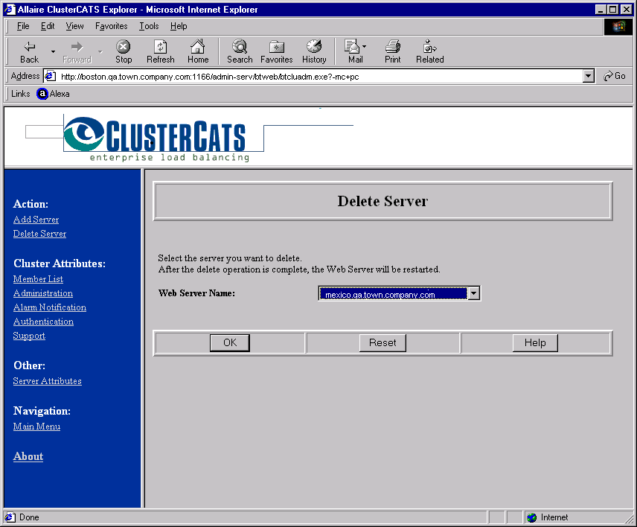Open the Member List link

(x=38, y=279)
